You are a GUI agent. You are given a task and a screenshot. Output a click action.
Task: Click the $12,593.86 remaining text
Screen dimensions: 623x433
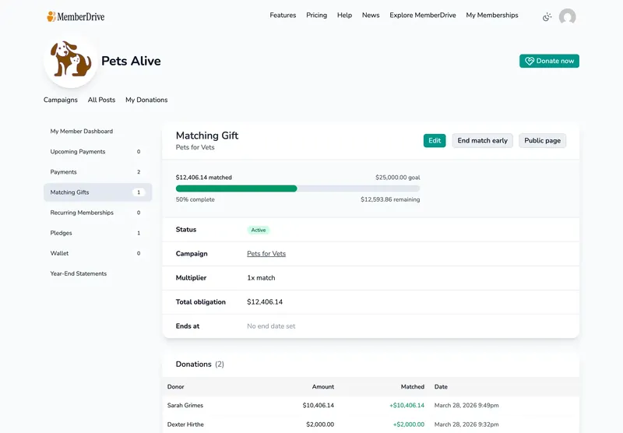pyautogui.click(x=390, y=199)
